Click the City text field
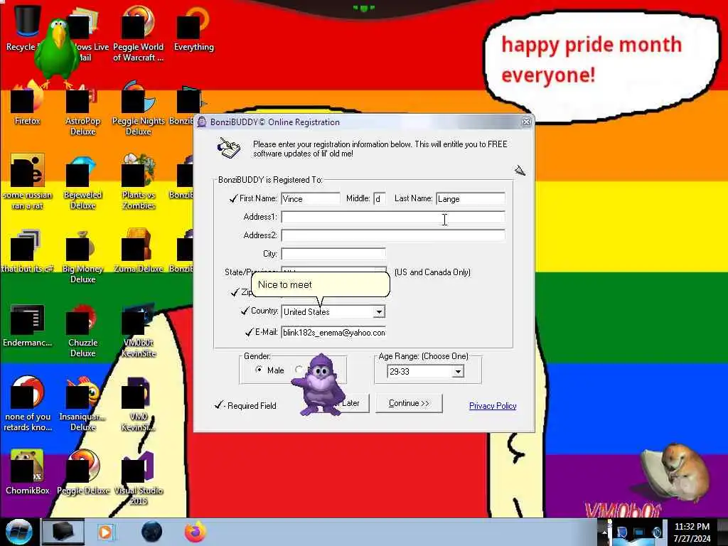This screenshot has width=728, height=546. [x=333, y=254]
